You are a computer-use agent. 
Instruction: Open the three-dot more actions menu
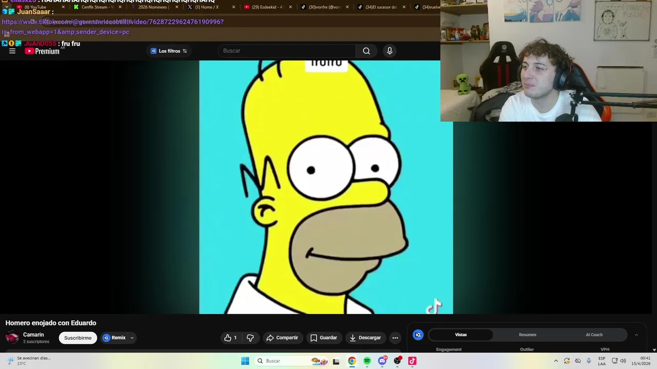pos(395,338)
